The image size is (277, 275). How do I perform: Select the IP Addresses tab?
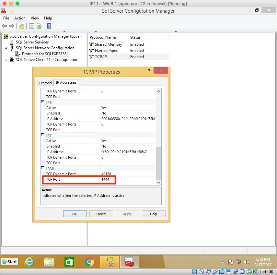(66, 82)
